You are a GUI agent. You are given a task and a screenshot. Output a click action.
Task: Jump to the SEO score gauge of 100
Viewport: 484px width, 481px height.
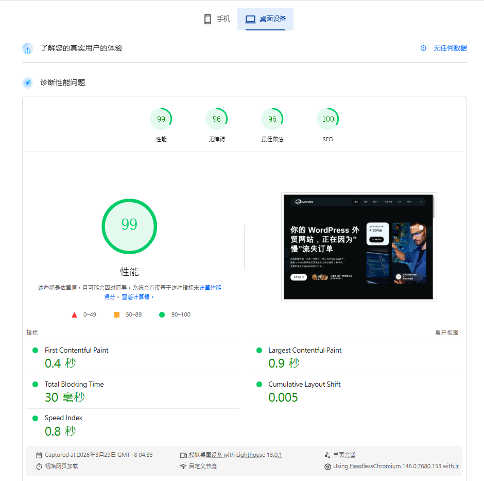327,120
